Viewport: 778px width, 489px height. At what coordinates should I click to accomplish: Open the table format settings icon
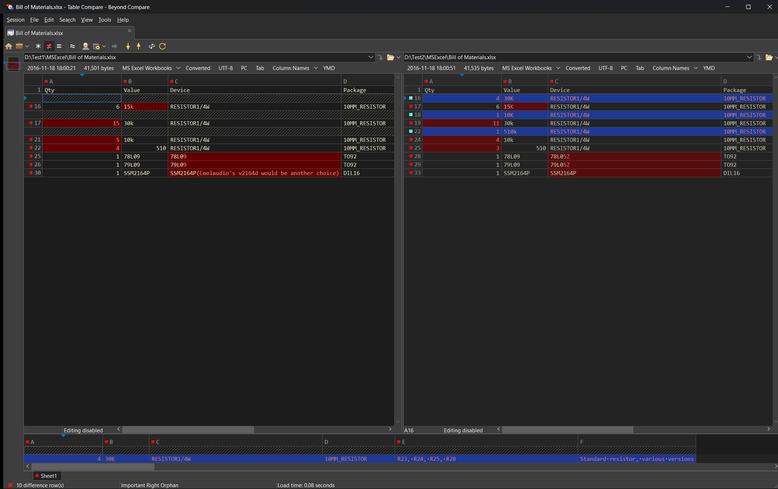pyautogui.click(x=96, y=46)
